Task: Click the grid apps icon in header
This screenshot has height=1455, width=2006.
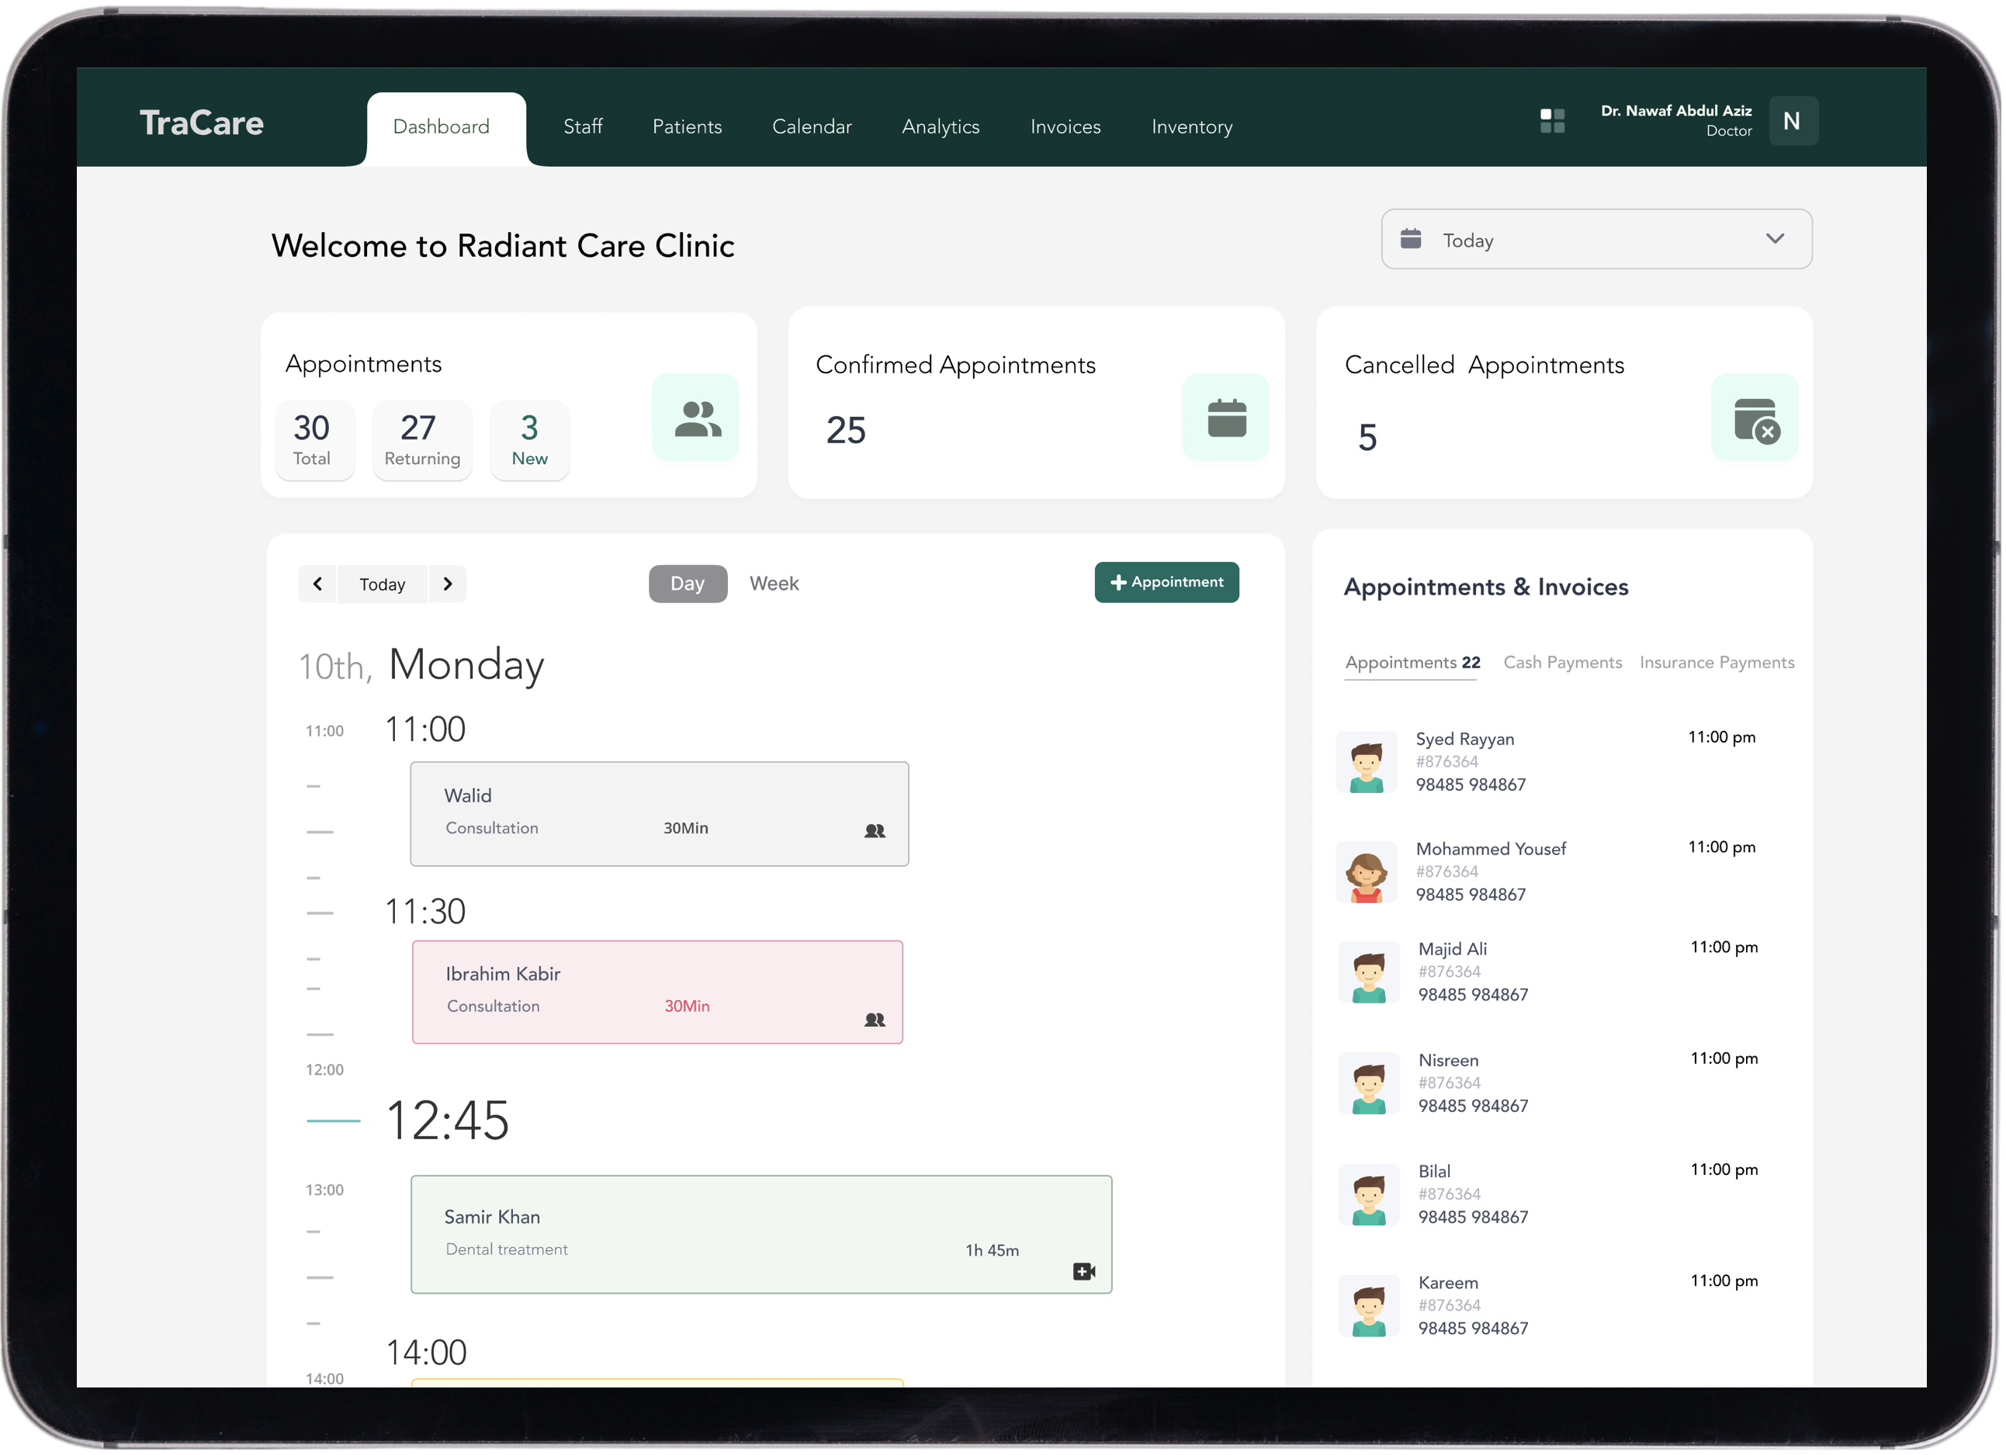Action: [1554, 121]
